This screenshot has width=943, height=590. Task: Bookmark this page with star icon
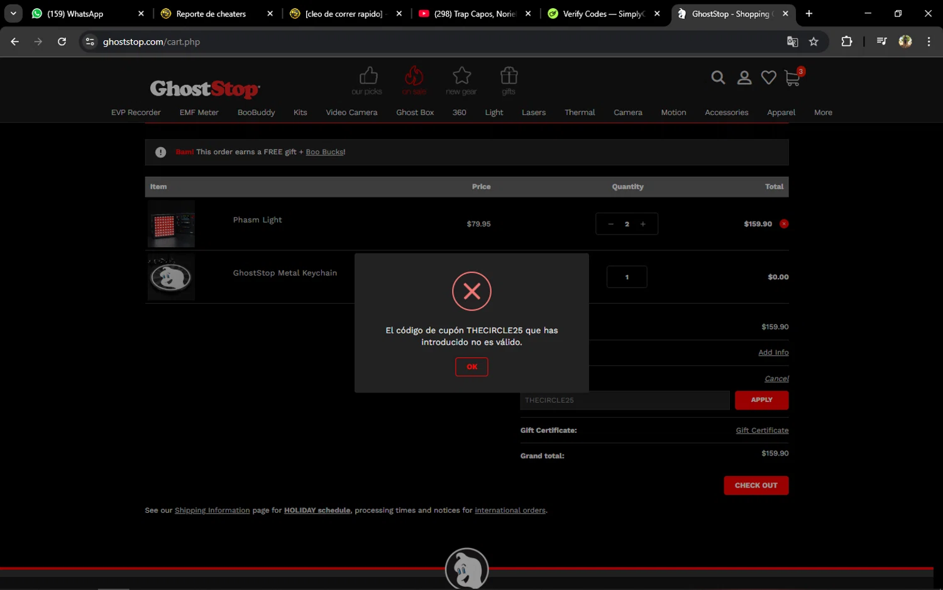(x=813, y=42)
